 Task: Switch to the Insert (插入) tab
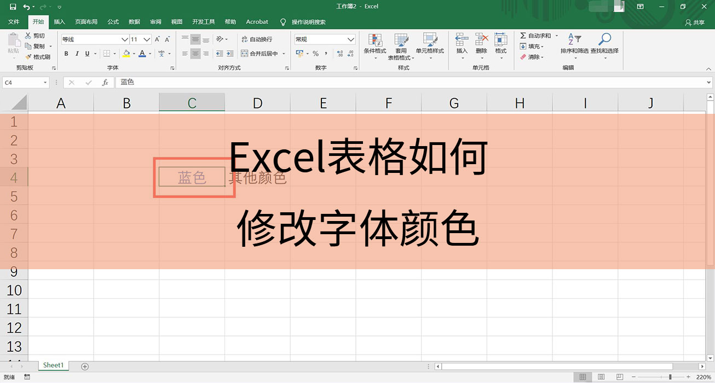59,22
